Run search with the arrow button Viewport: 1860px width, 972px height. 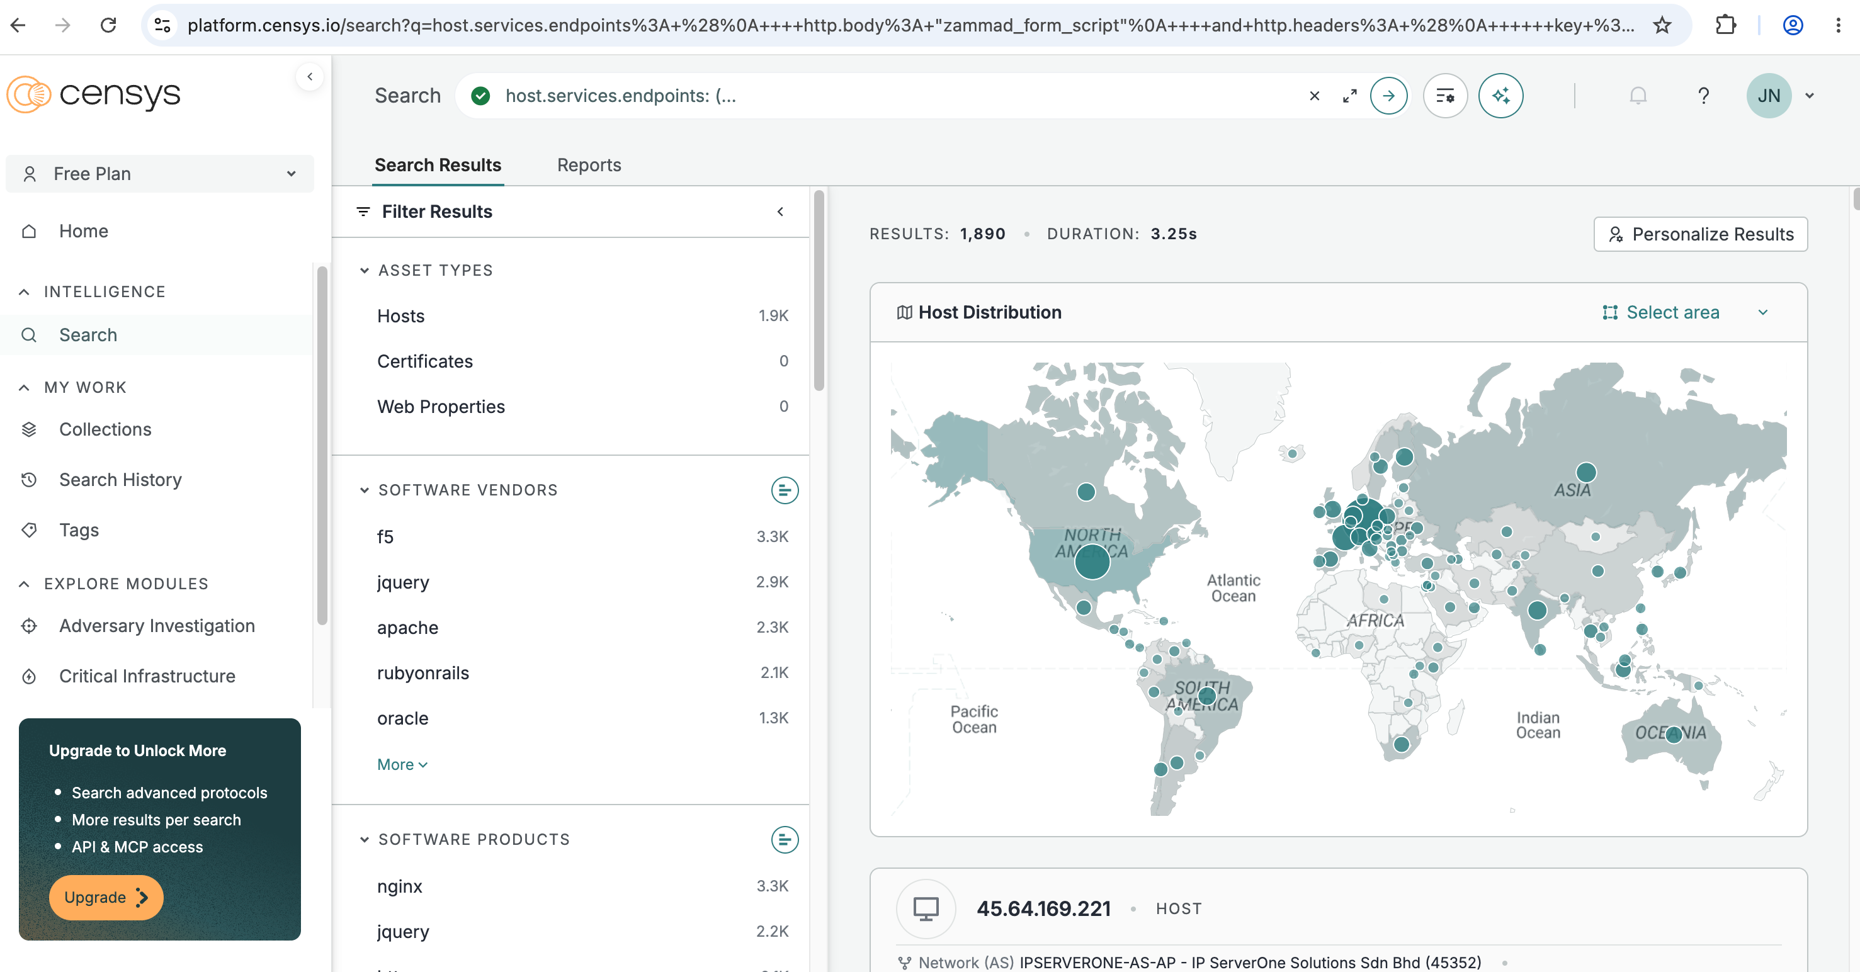pyautogui.click(x=1388, y=95)
